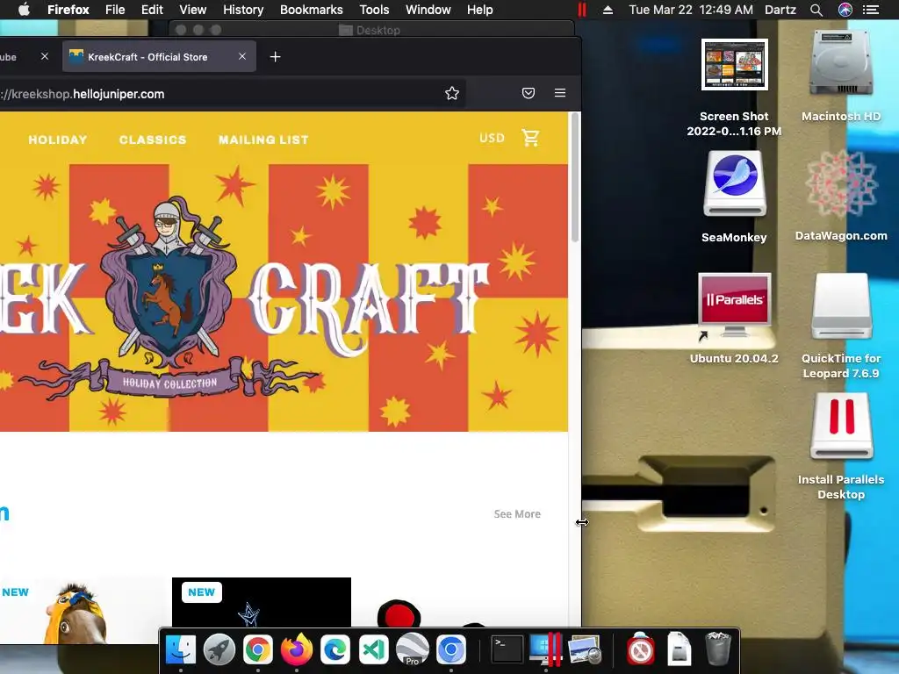This screenshot has height=674, width=899.
Task: Open the shopping cart icon
Action: click(x=530, y=138)
